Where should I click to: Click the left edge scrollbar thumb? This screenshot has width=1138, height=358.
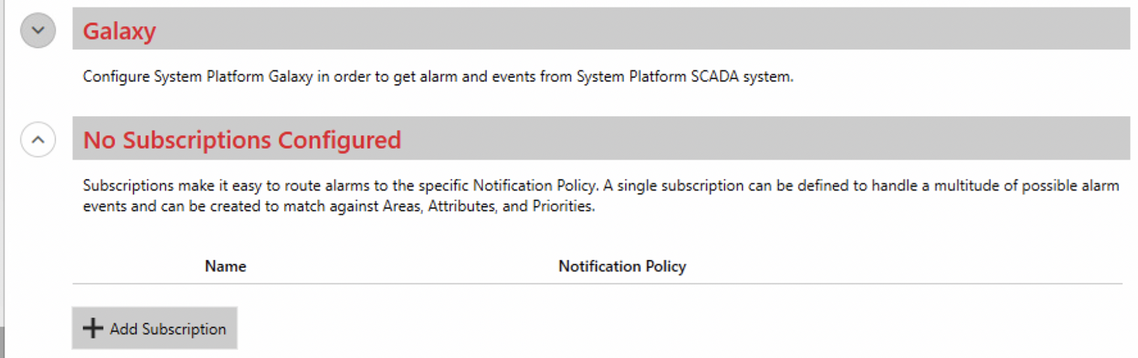(x=2, y=342)
